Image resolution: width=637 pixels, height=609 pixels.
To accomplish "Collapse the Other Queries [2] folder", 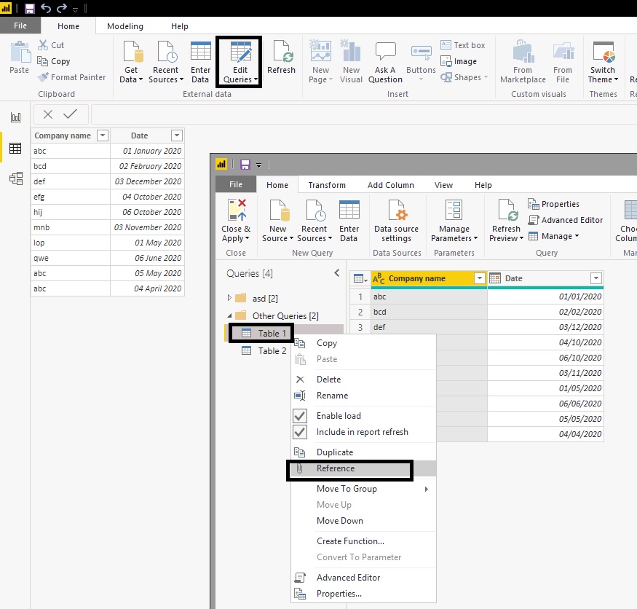I will (x=229, y=315).
